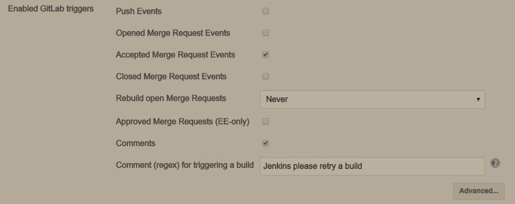Viewport: 515px width, 204px height.
Task: Click the Accepted Merge Request Events label
Action: tap(175, 54)
